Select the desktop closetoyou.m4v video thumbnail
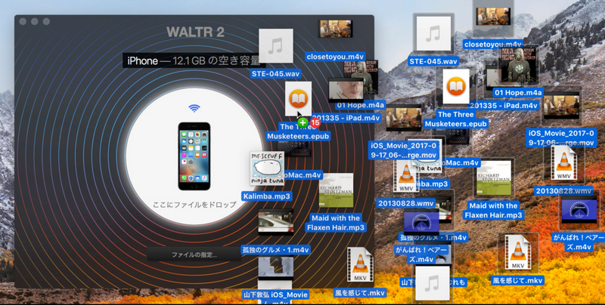Screen dimensions: 605x305 493,16
